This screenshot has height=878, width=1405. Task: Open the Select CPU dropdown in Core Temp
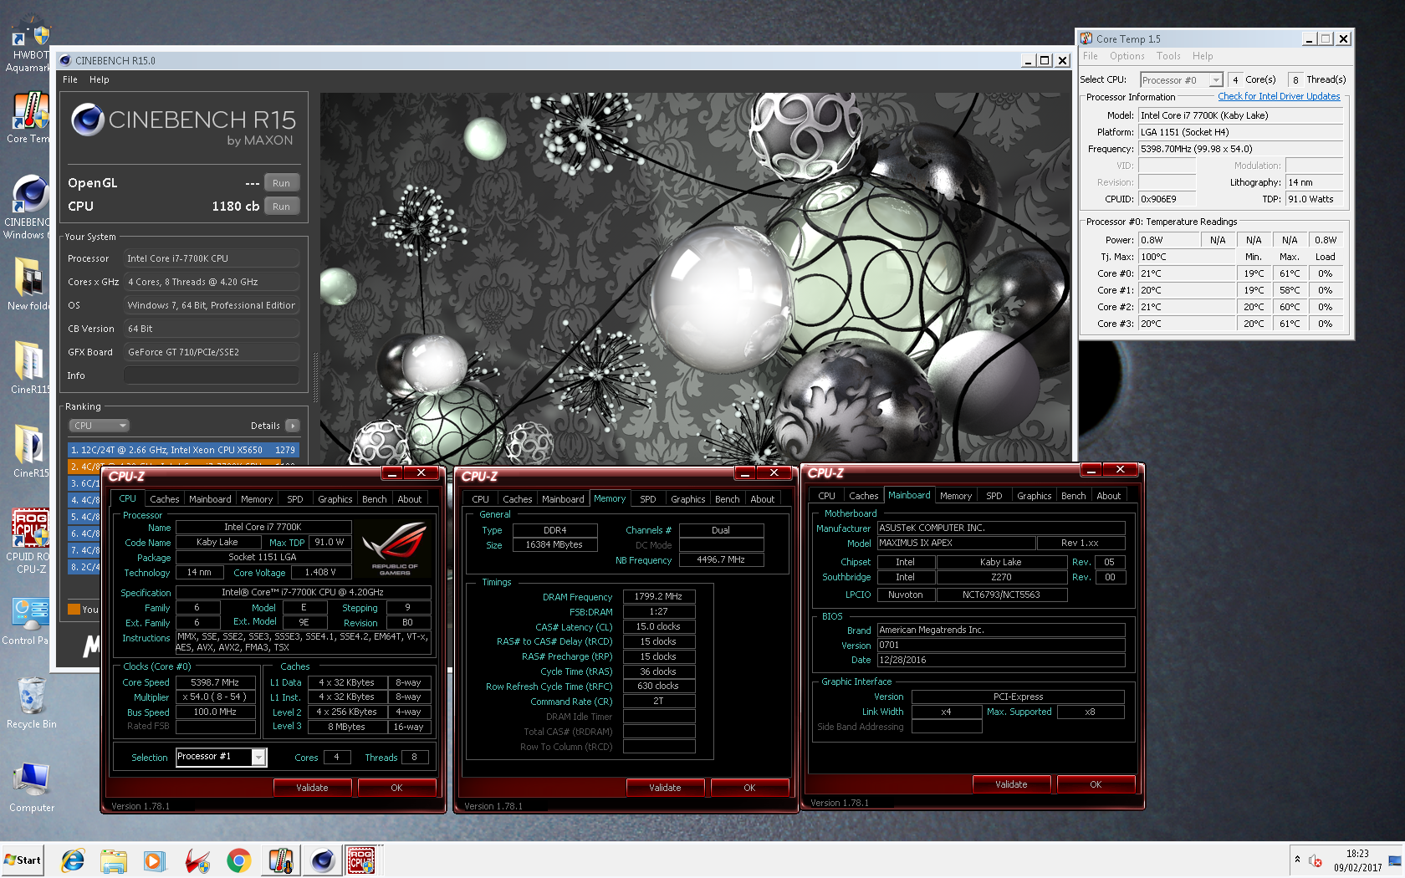pos(1182,80)
